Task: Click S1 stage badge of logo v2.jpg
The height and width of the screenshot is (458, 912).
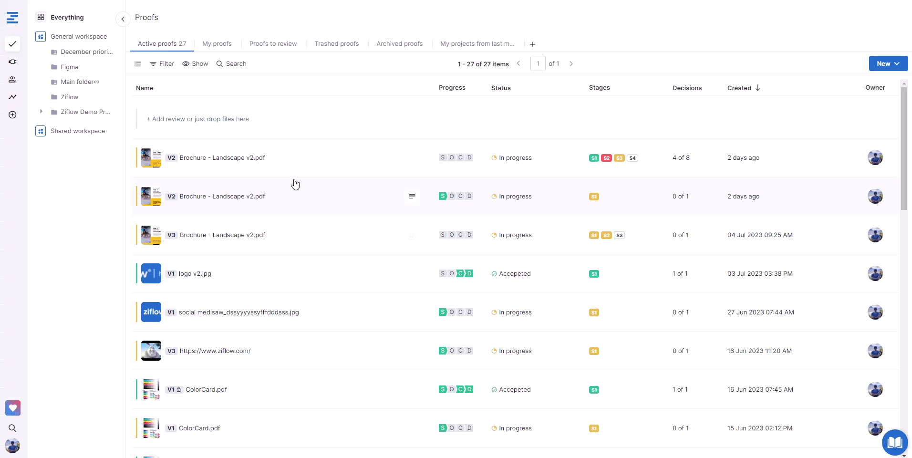Action: (x=594, y=274)
